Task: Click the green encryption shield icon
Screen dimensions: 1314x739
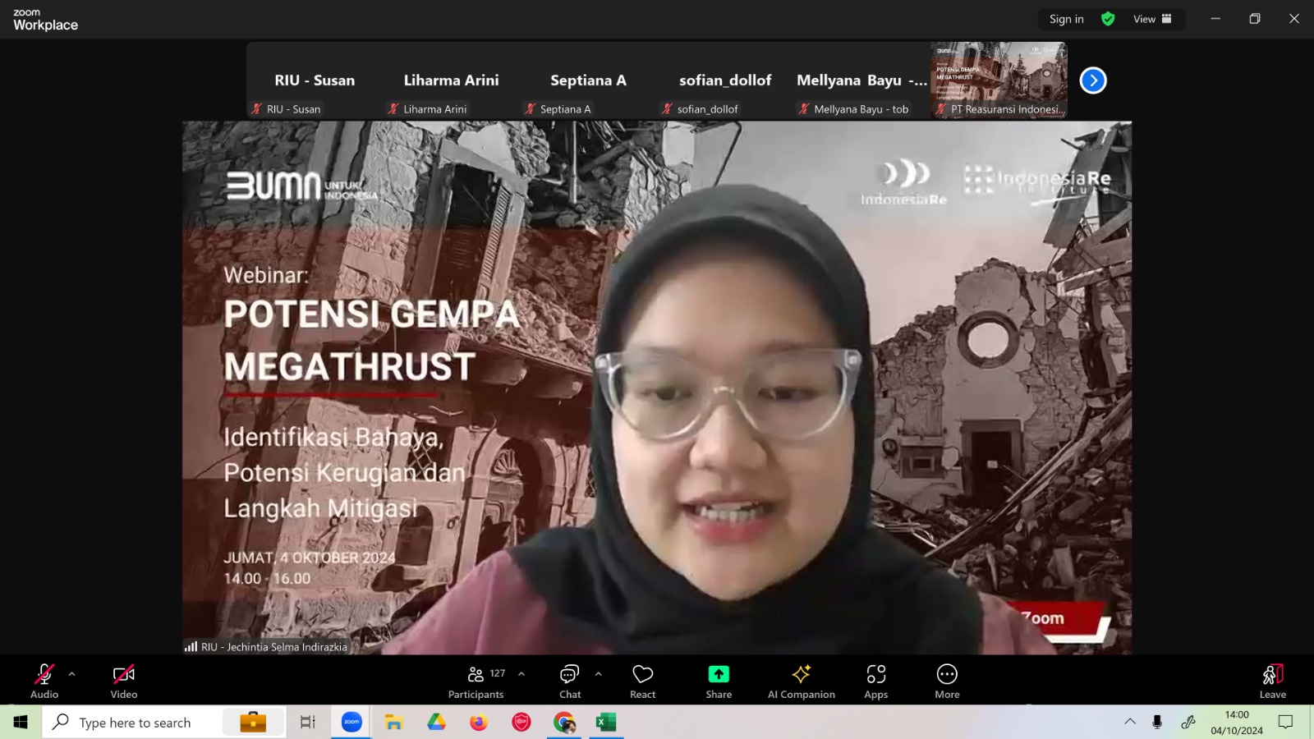Action: [x=1108, y=19]
